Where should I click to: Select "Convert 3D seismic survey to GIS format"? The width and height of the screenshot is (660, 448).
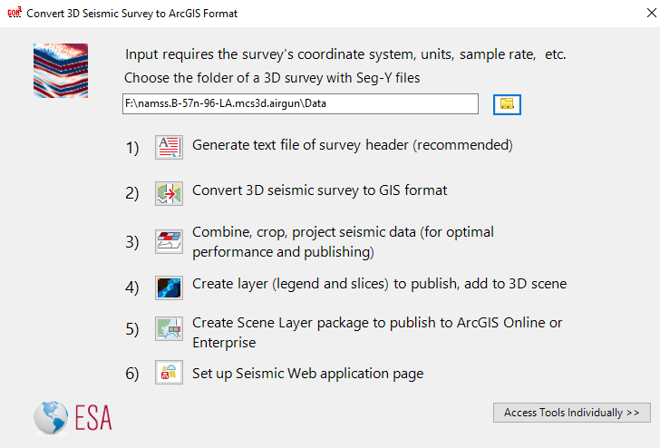[319, 190]
